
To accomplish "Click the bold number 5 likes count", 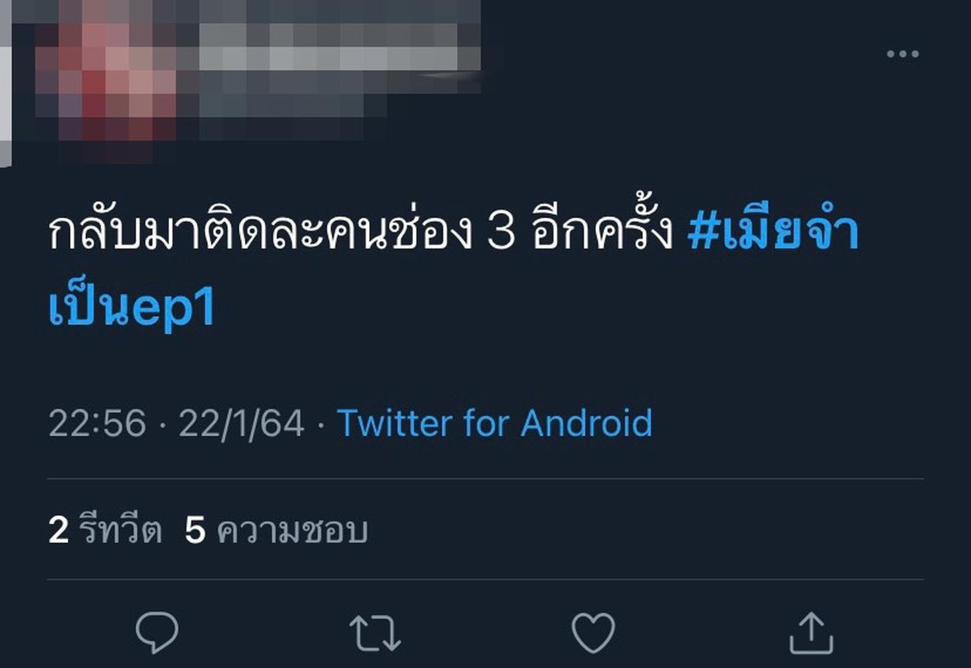I will point(195,530).
